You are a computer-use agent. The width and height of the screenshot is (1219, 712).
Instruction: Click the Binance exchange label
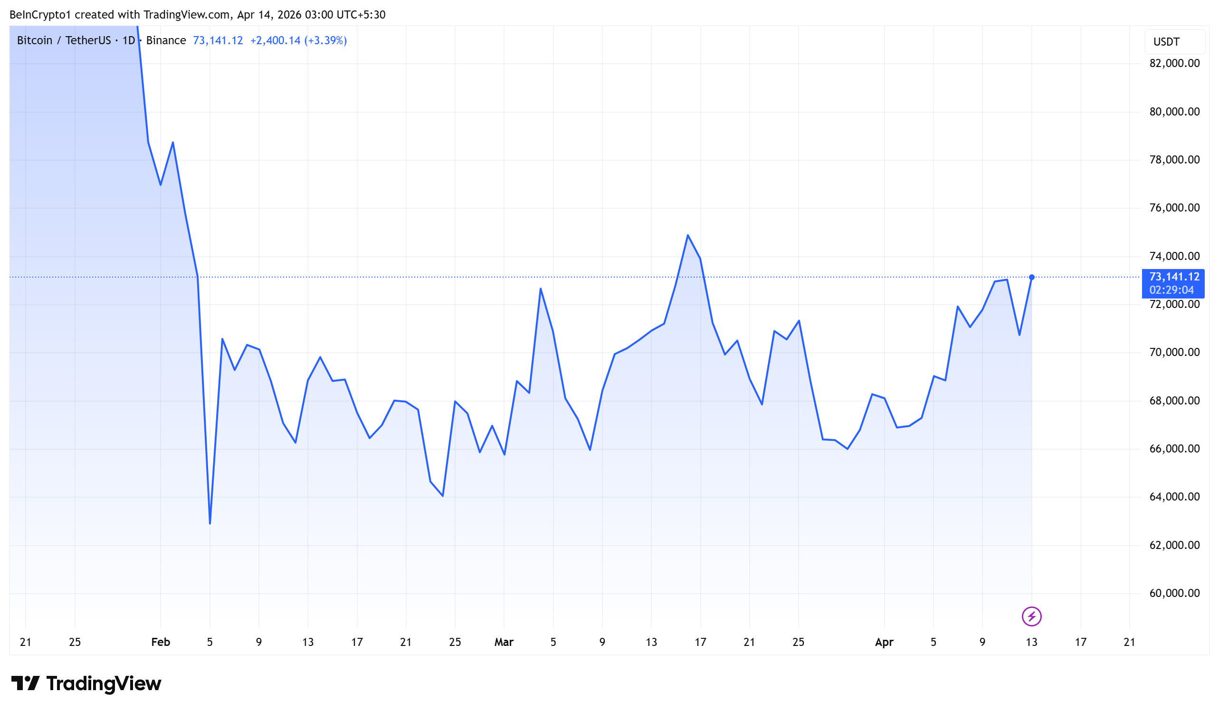(x=166, y=40)
